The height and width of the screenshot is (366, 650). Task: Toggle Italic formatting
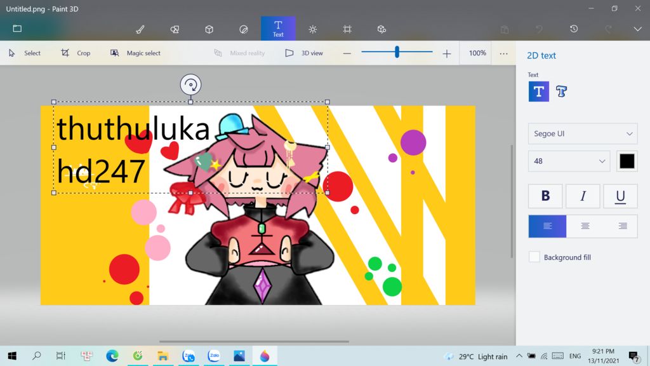click(583, 196)
